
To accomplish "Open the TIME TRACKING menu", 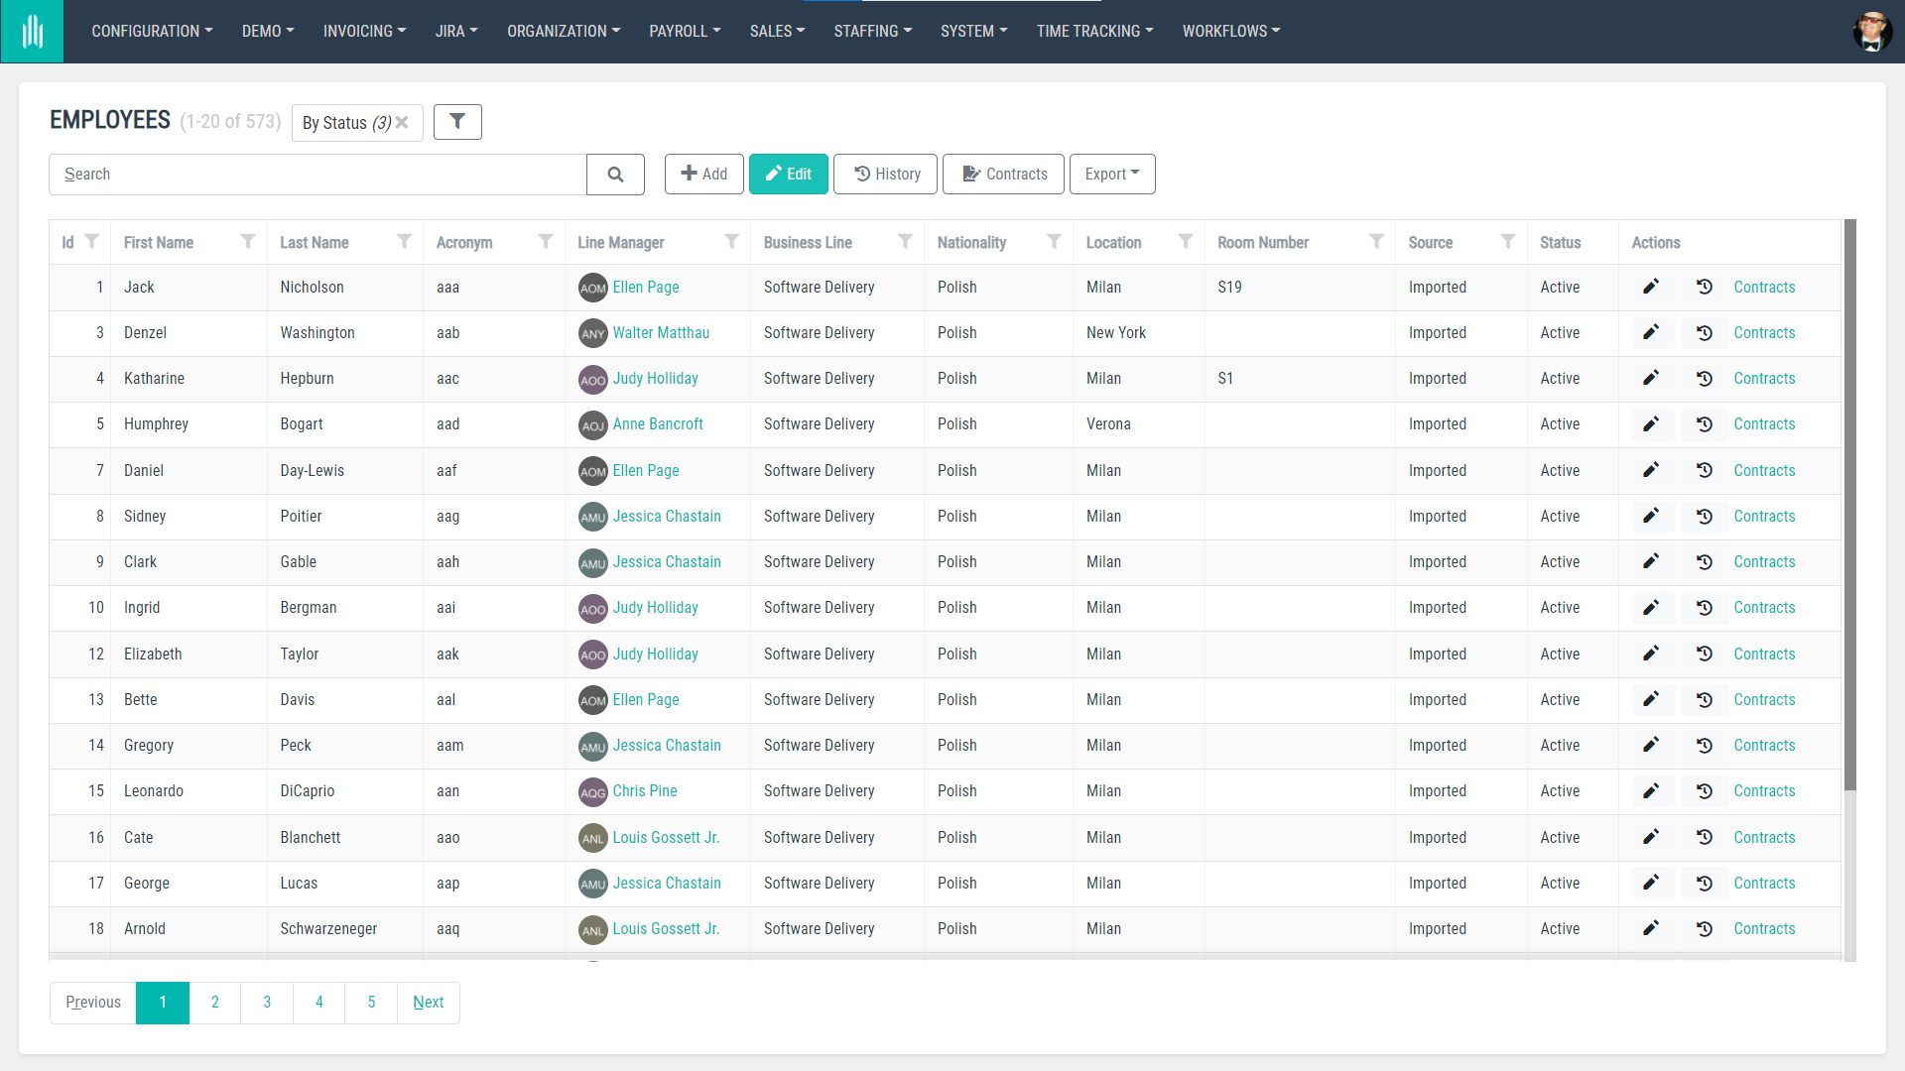I will pyautogui.click(x=1094, y=31).
